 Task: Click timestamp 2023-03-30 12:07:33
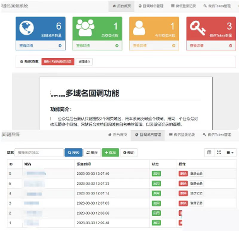coord(93,184)
